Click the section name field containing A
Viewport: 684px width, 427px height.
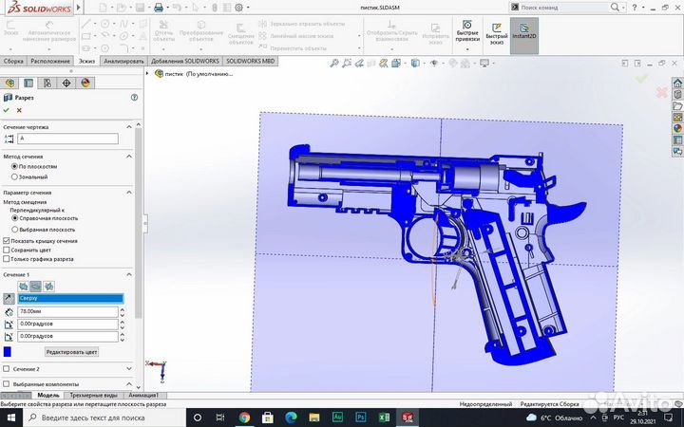tap(68, 139)
